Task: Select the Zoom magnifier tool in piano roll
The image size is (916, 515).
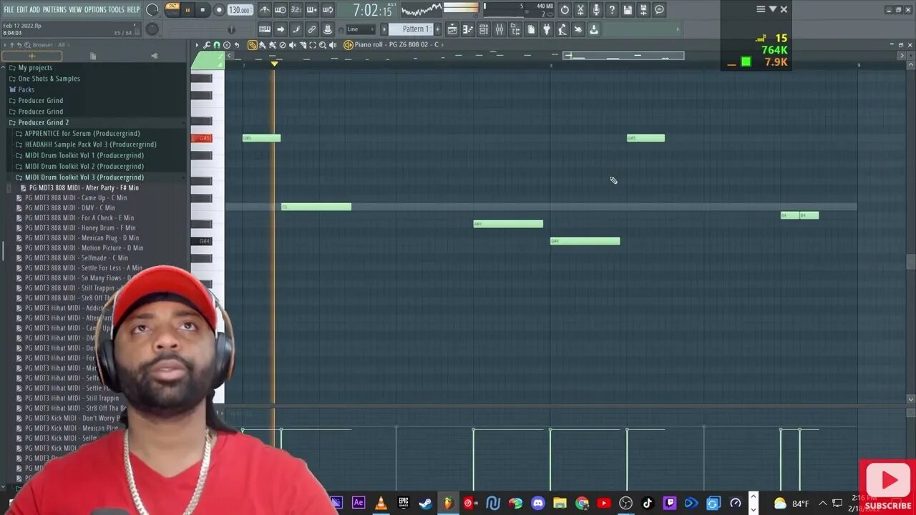Action: [323, 45]
